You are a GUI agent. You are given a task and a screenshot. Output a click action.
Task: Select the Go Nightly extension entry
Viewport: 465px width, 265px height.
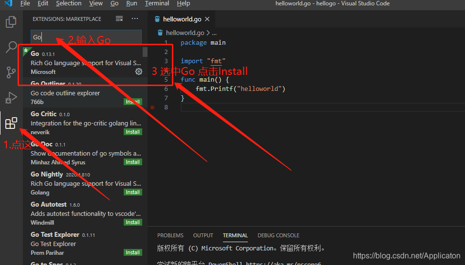85,183
